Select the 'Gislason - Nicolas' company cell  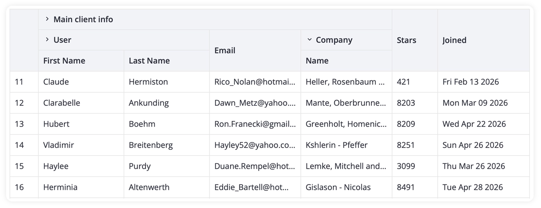coord(338,187)
